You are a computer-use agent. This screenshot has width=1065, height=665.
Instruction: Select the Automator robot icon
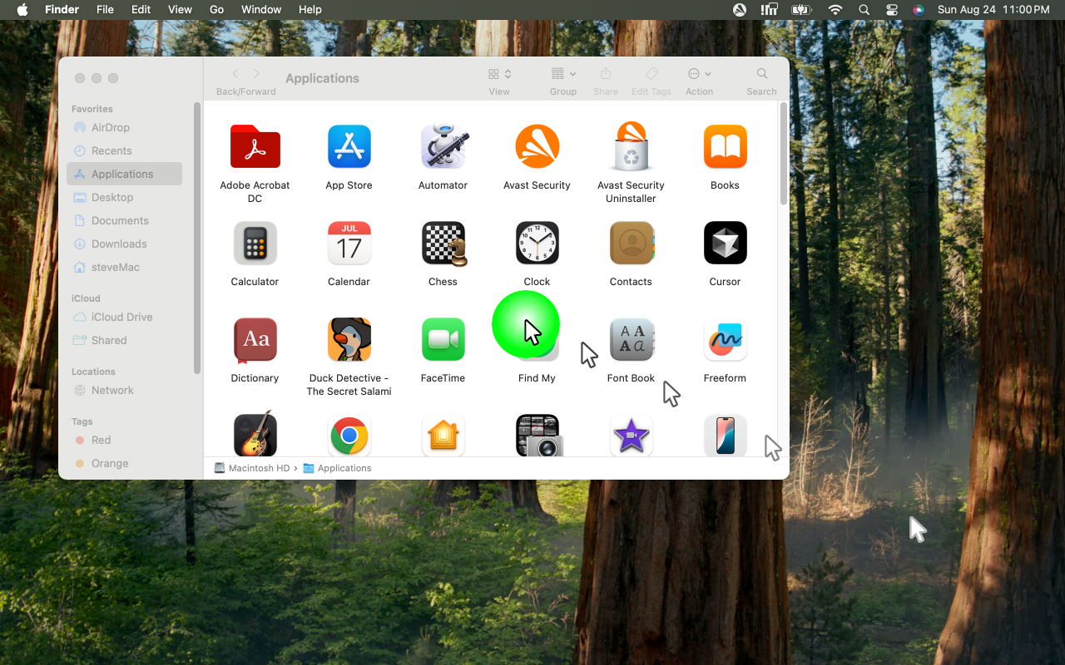point(443,146)
